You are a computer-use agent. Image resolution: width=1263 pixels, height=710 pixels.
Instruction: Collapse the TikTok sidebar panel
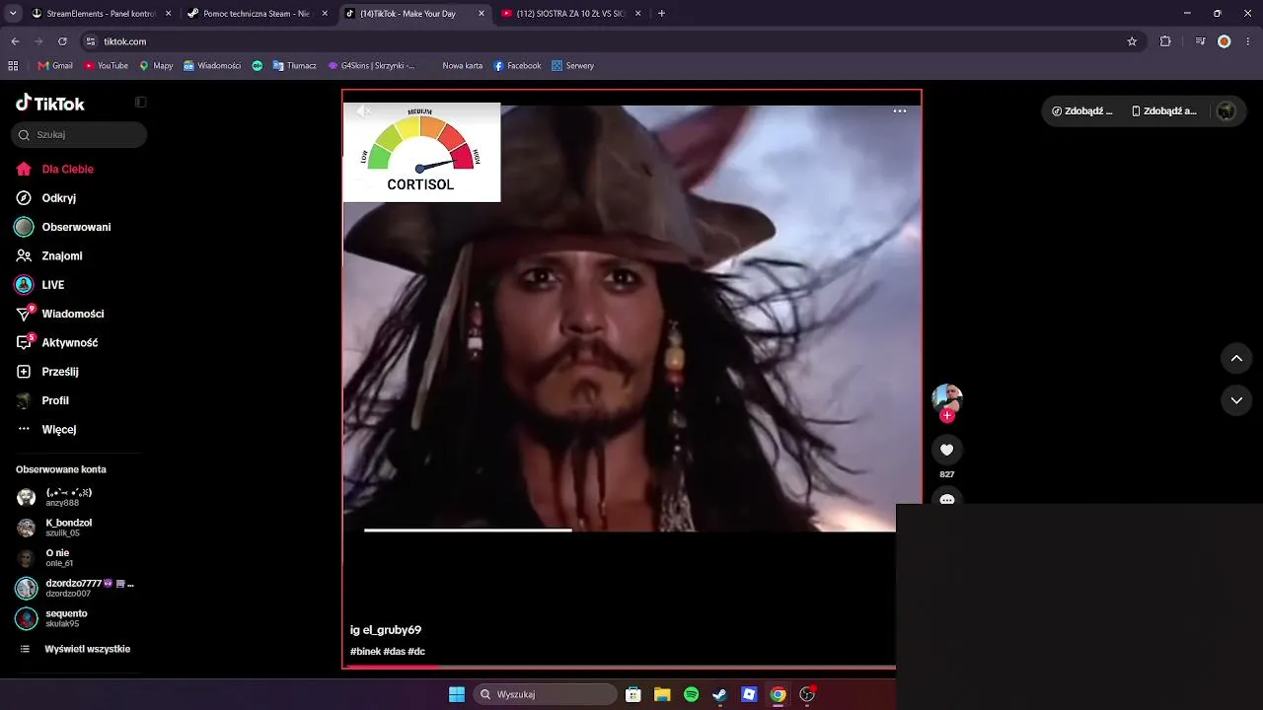point(141,103)
